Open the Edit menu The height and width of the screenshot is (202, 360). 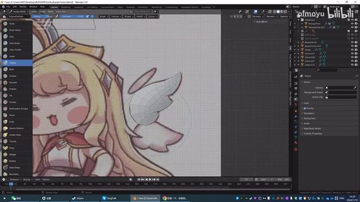pos(15,7)
